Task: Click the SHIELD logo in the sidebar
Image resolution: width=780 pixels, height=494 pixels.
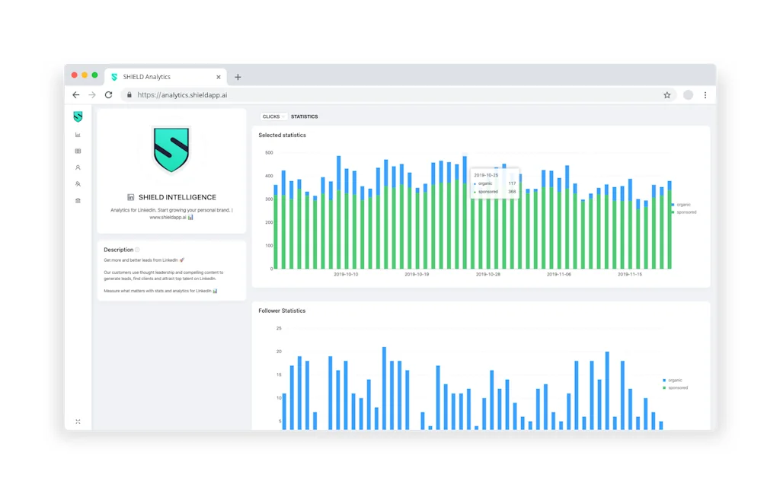Action: click(78, 116)
